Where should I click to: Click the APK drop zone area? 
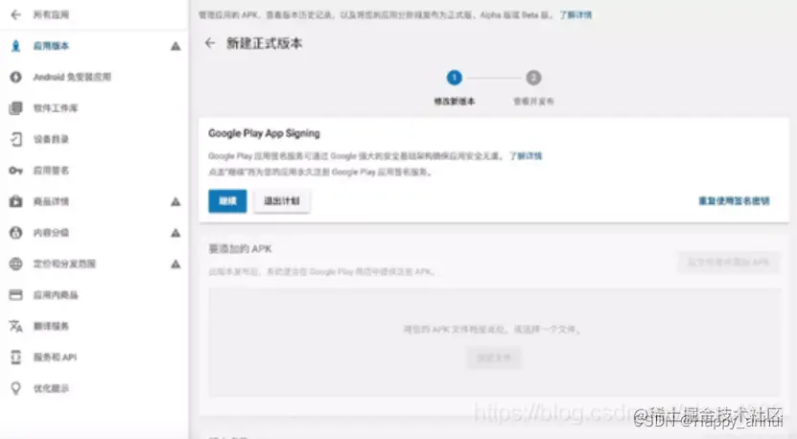pos(494,342)
